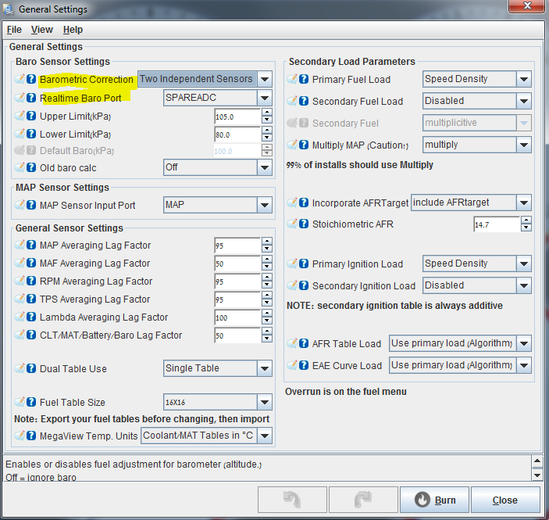Click pencil note icon beside Primary Fuel Load

coord(292,79)
